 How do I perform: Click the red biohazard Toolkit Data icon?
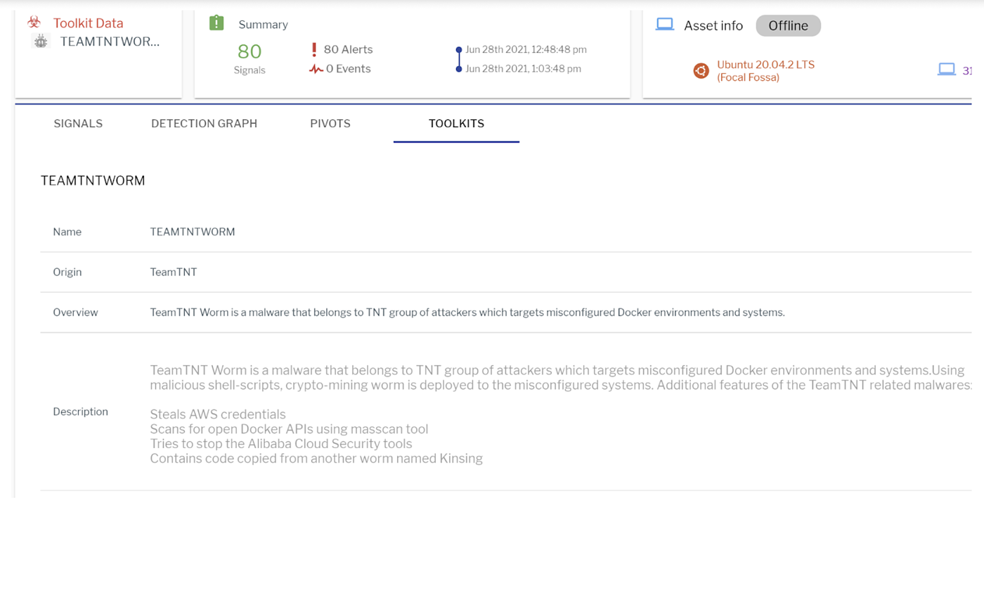tap(34, 22)
